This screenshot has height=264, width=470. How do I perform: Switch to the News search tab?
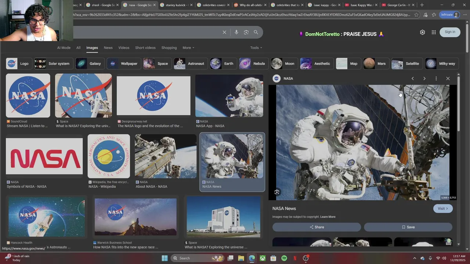[x=108, y=48]
